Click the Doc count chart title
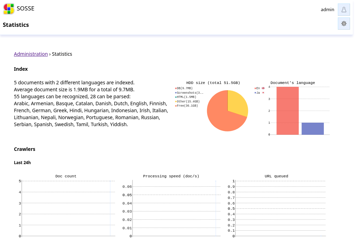Image resolution: width=357 pixels, height=238 pixels. pos(66,176)
